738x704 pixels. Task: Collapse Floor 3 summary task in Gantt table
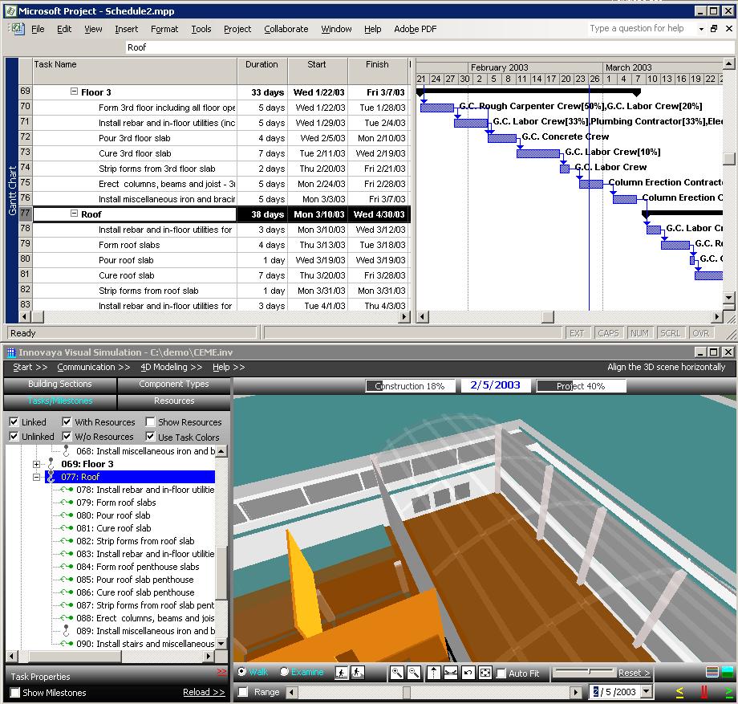74,92
